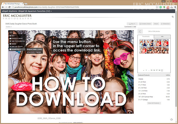Click the filename 0296_SMA_VDance_0306
178x124 pixels.
pos(49,118)
